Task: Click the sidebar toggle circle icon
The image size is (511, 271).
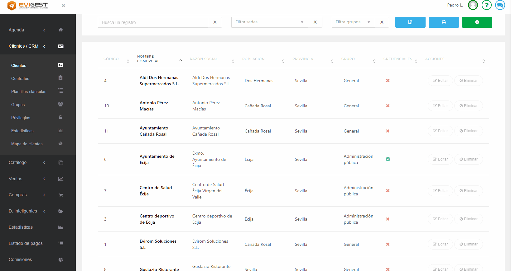Action: (64, 6)
